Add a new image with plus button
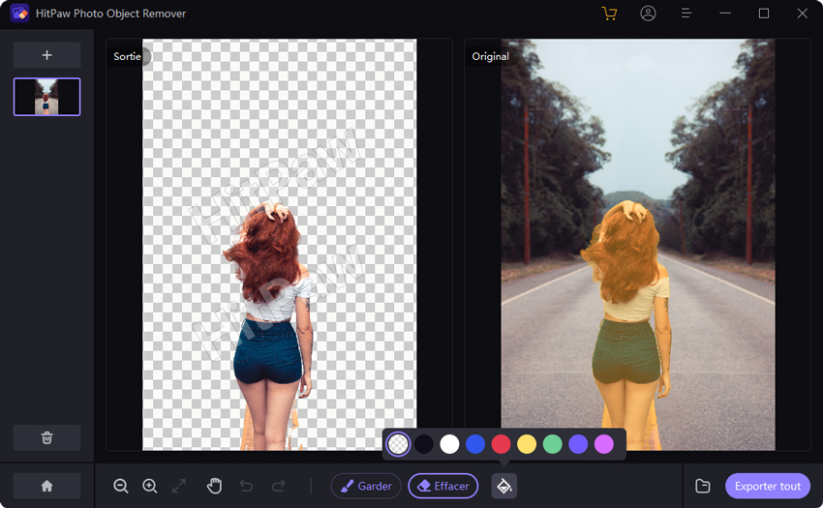 pyautogui.click(x=46, y=55)
